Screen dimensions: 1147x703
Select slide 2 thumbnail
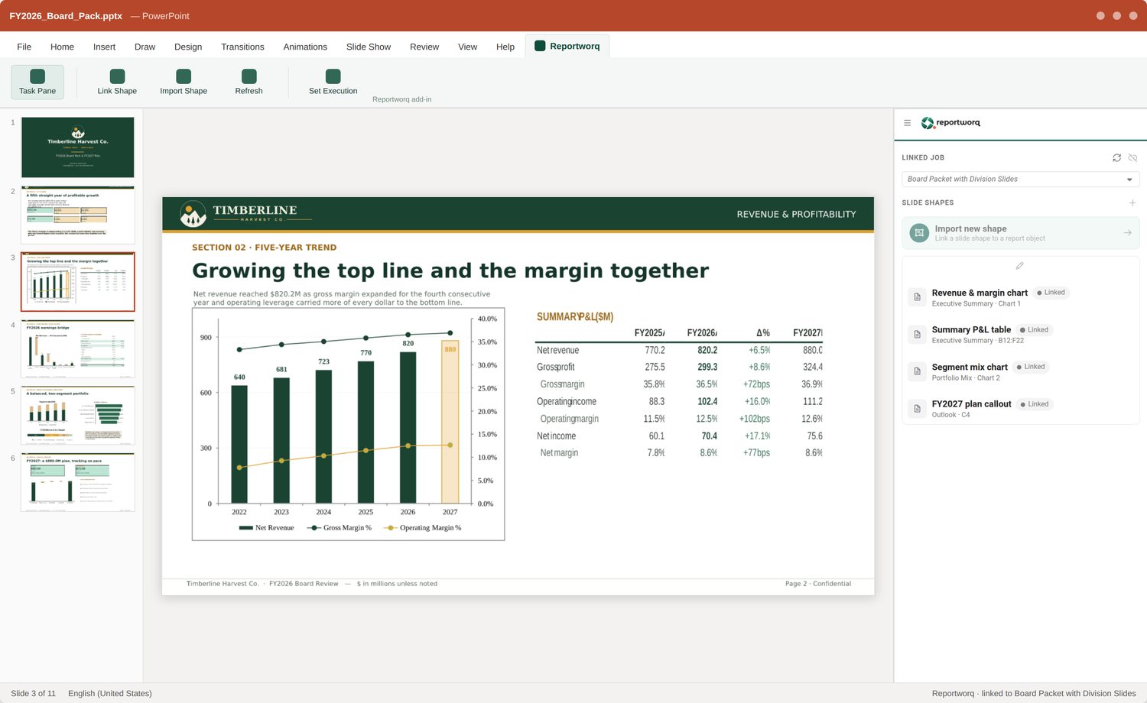pos(77,214)
